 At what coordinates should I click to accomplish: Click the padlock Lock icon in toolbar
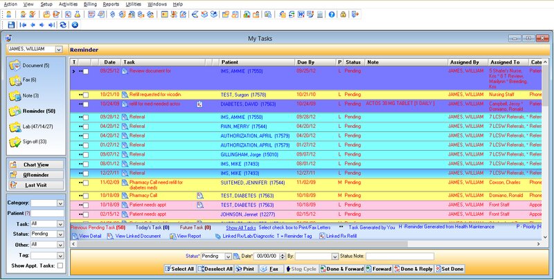[344, 14]
